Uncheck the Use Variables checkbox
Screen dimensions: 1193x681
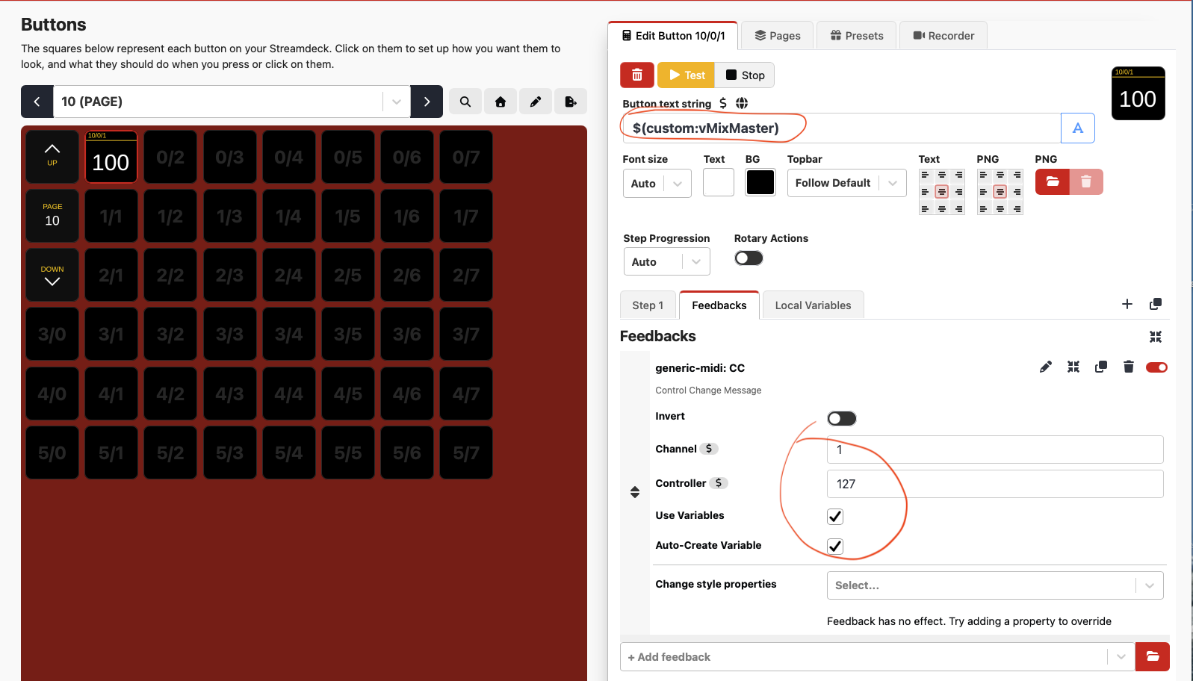tap(835, 517)
